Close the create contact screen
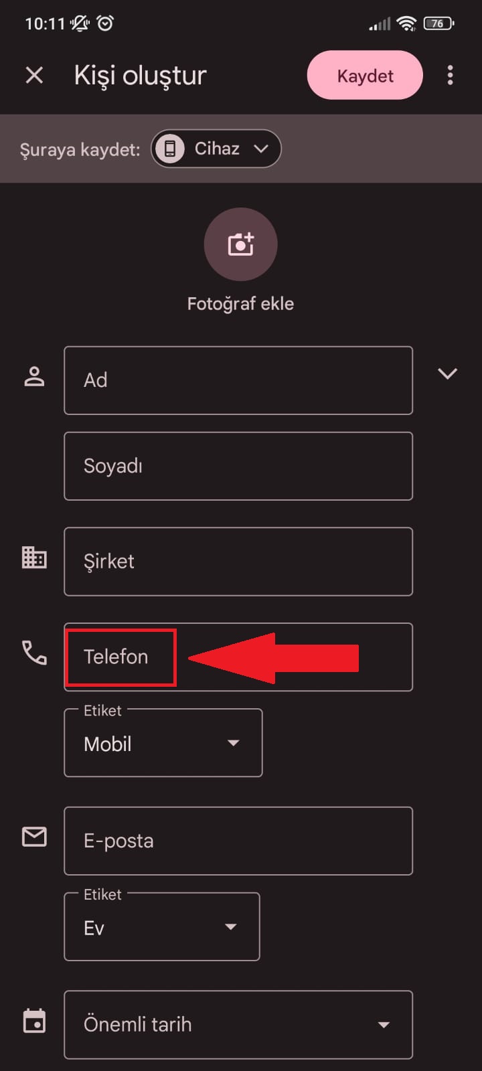Viewport: 482px width, 1071px height. pyautogui.click(x=34, y=75)
